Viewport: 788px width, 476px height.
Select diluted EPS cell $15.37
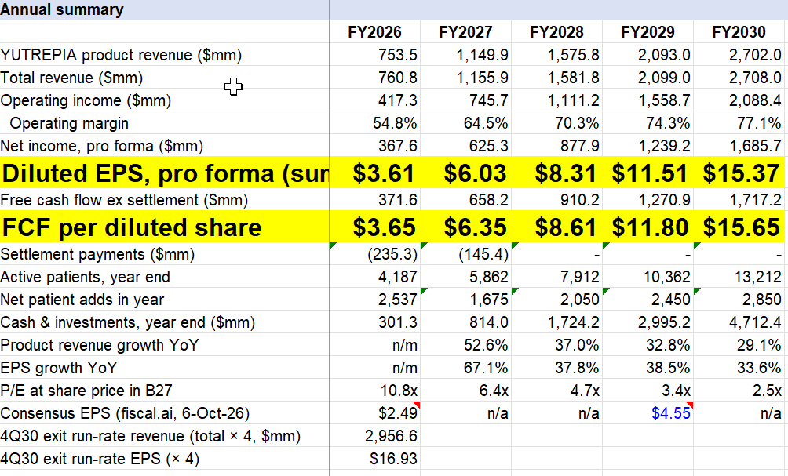739,173
